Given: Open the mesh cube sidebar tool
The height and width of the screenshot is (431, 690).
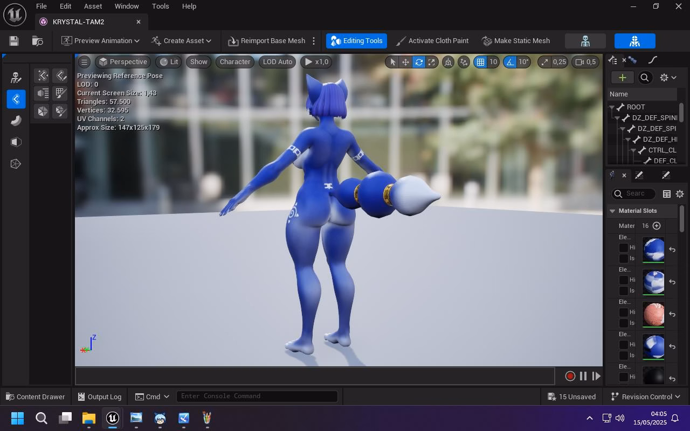Looking at the screenshot, I should 16,142.
